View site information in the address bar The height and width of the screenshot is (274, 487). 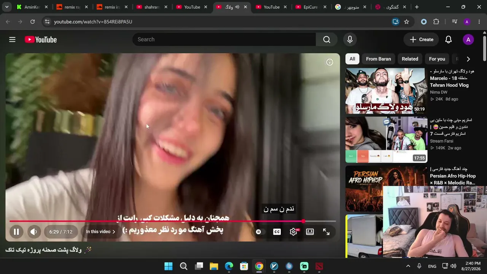[47, 22]
